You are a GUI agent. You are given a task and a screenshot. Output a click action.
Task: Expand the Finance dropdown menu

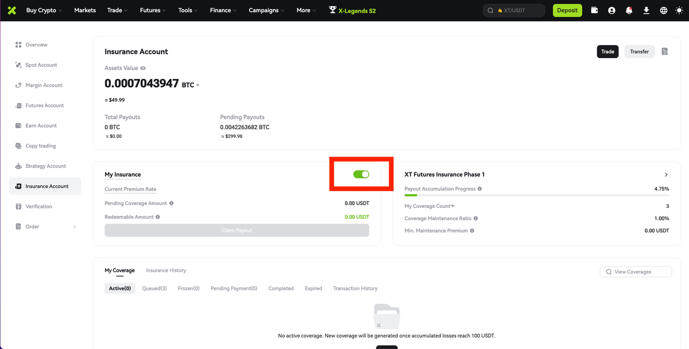click(223, 10)
